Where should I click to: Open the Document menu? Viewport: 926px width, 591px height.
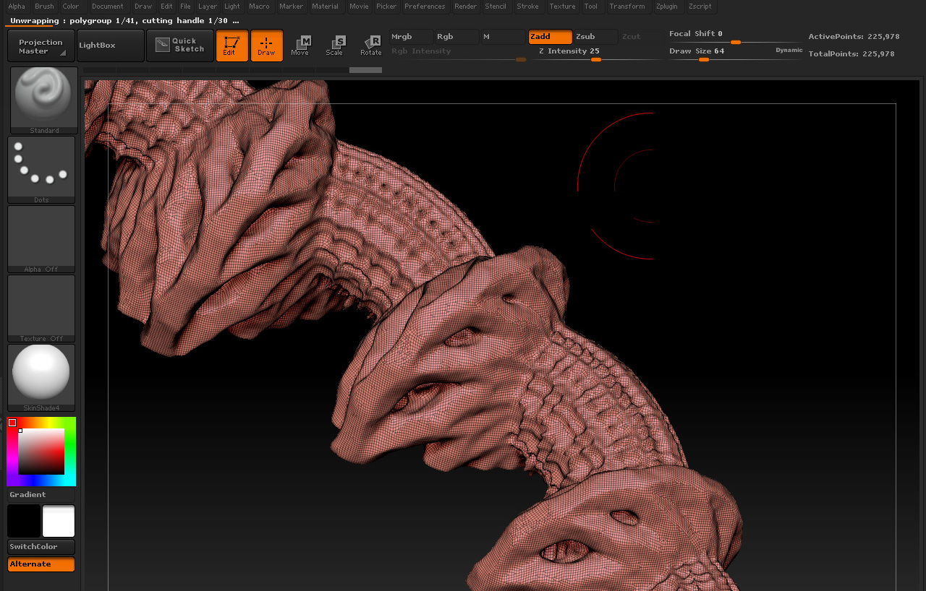click(x=108, y=7)
